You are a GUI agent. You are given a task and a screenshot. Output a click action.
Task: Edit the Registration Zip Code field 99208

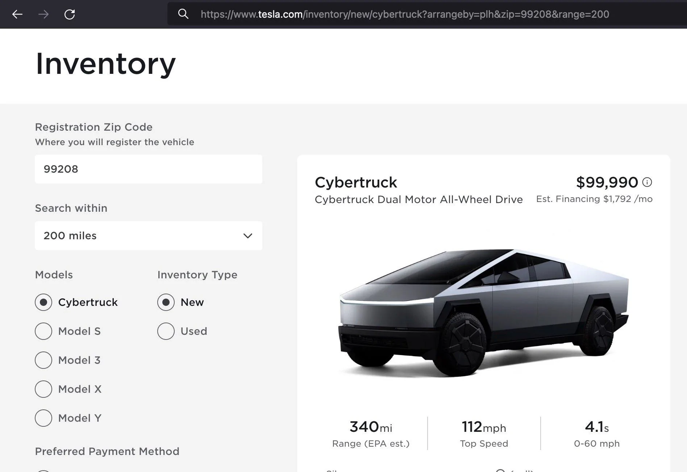click(x=149, y=169)
